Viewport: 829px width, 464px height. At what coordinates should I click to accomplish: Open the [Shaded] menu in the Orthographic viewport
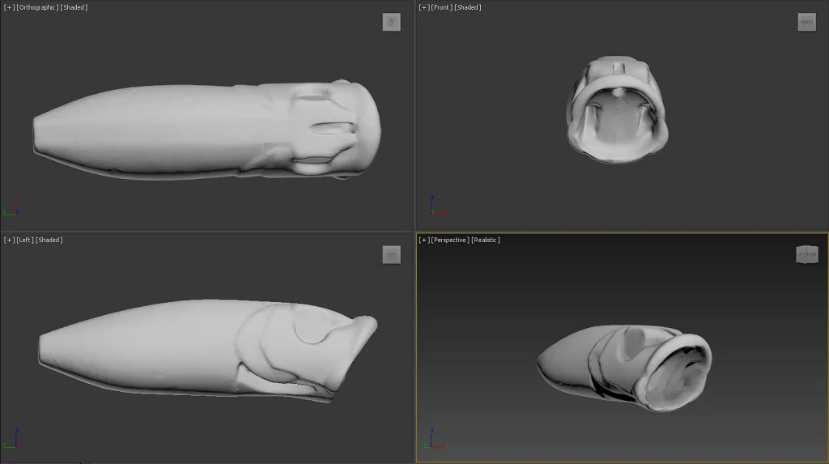(x=74, y=7)
